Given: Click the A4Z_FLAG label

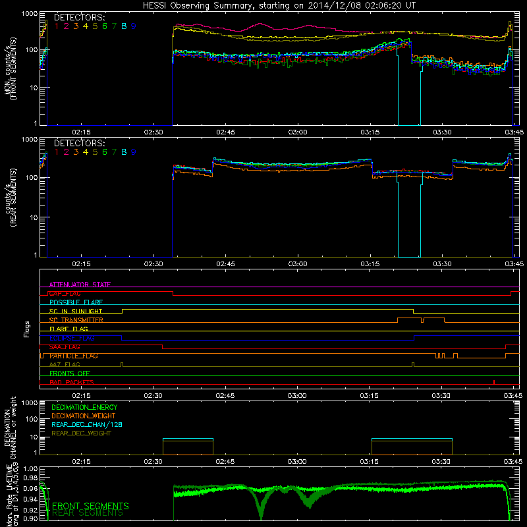Looking at the screenshot, I should pyautogui.click(x=65, y=365).
